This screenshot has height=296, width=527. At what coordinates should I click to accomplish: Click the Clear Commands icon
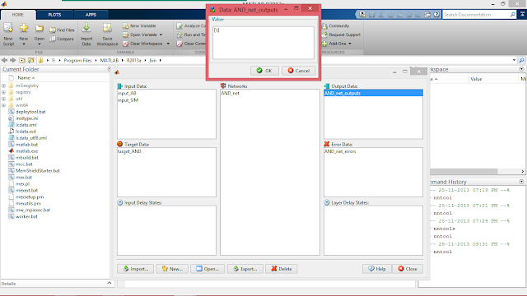click(180, 44)
